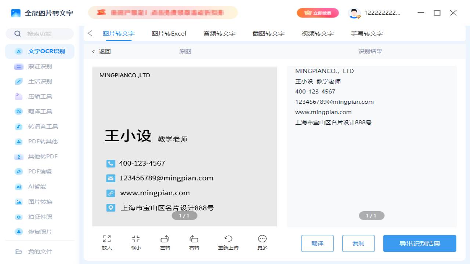Viewport: 470px width, 264px height.
Task: Rotate image right using 右转
Action: click(x=194, y=242)
